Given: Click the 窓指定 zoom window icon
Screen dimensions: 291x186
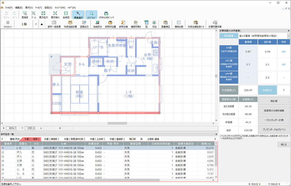Looking at the screenshot, I should pyautogui.click(x=25, y=15).
